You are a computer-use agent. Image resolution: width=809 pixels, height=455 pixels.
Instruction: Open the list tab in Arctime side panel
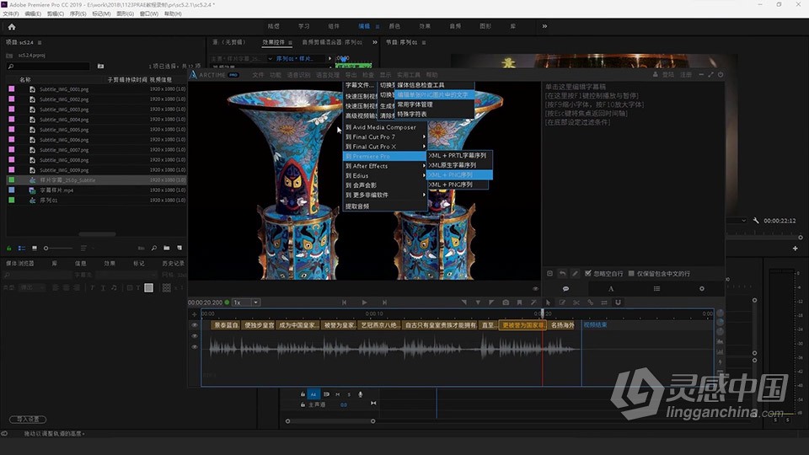(x=656, y=289)
